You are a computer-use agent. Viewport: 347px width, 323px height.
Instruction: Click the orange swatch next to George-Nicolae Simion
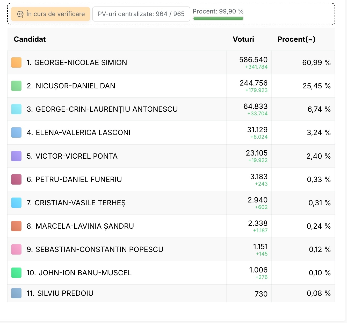[16, 62]
